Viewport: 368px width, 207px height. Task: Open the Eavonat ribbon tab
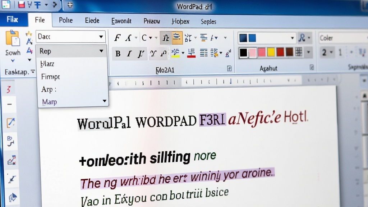click(x=121, y=21)
